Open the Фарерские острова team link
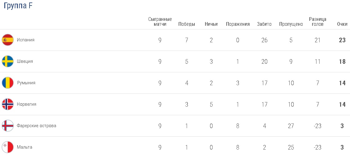The image size is (350, 156). (x=37, y=126)
